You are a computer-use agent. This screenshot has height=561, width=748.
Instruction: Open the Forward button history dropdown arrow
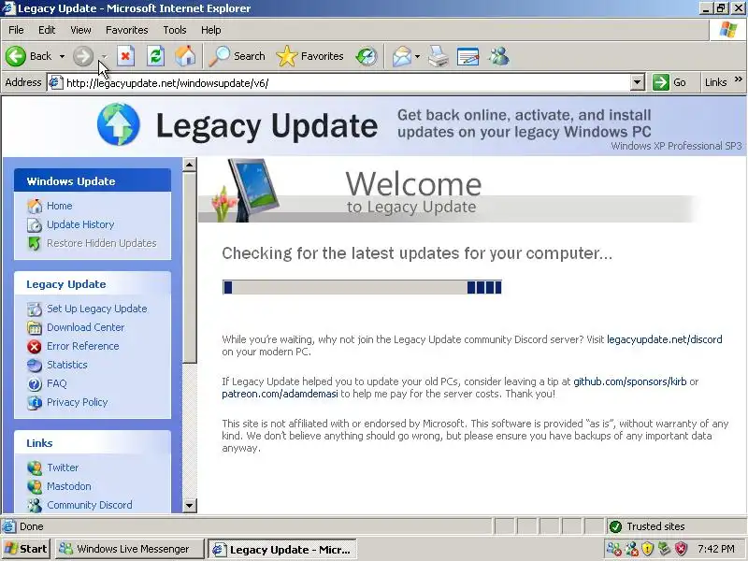(104, 56)
